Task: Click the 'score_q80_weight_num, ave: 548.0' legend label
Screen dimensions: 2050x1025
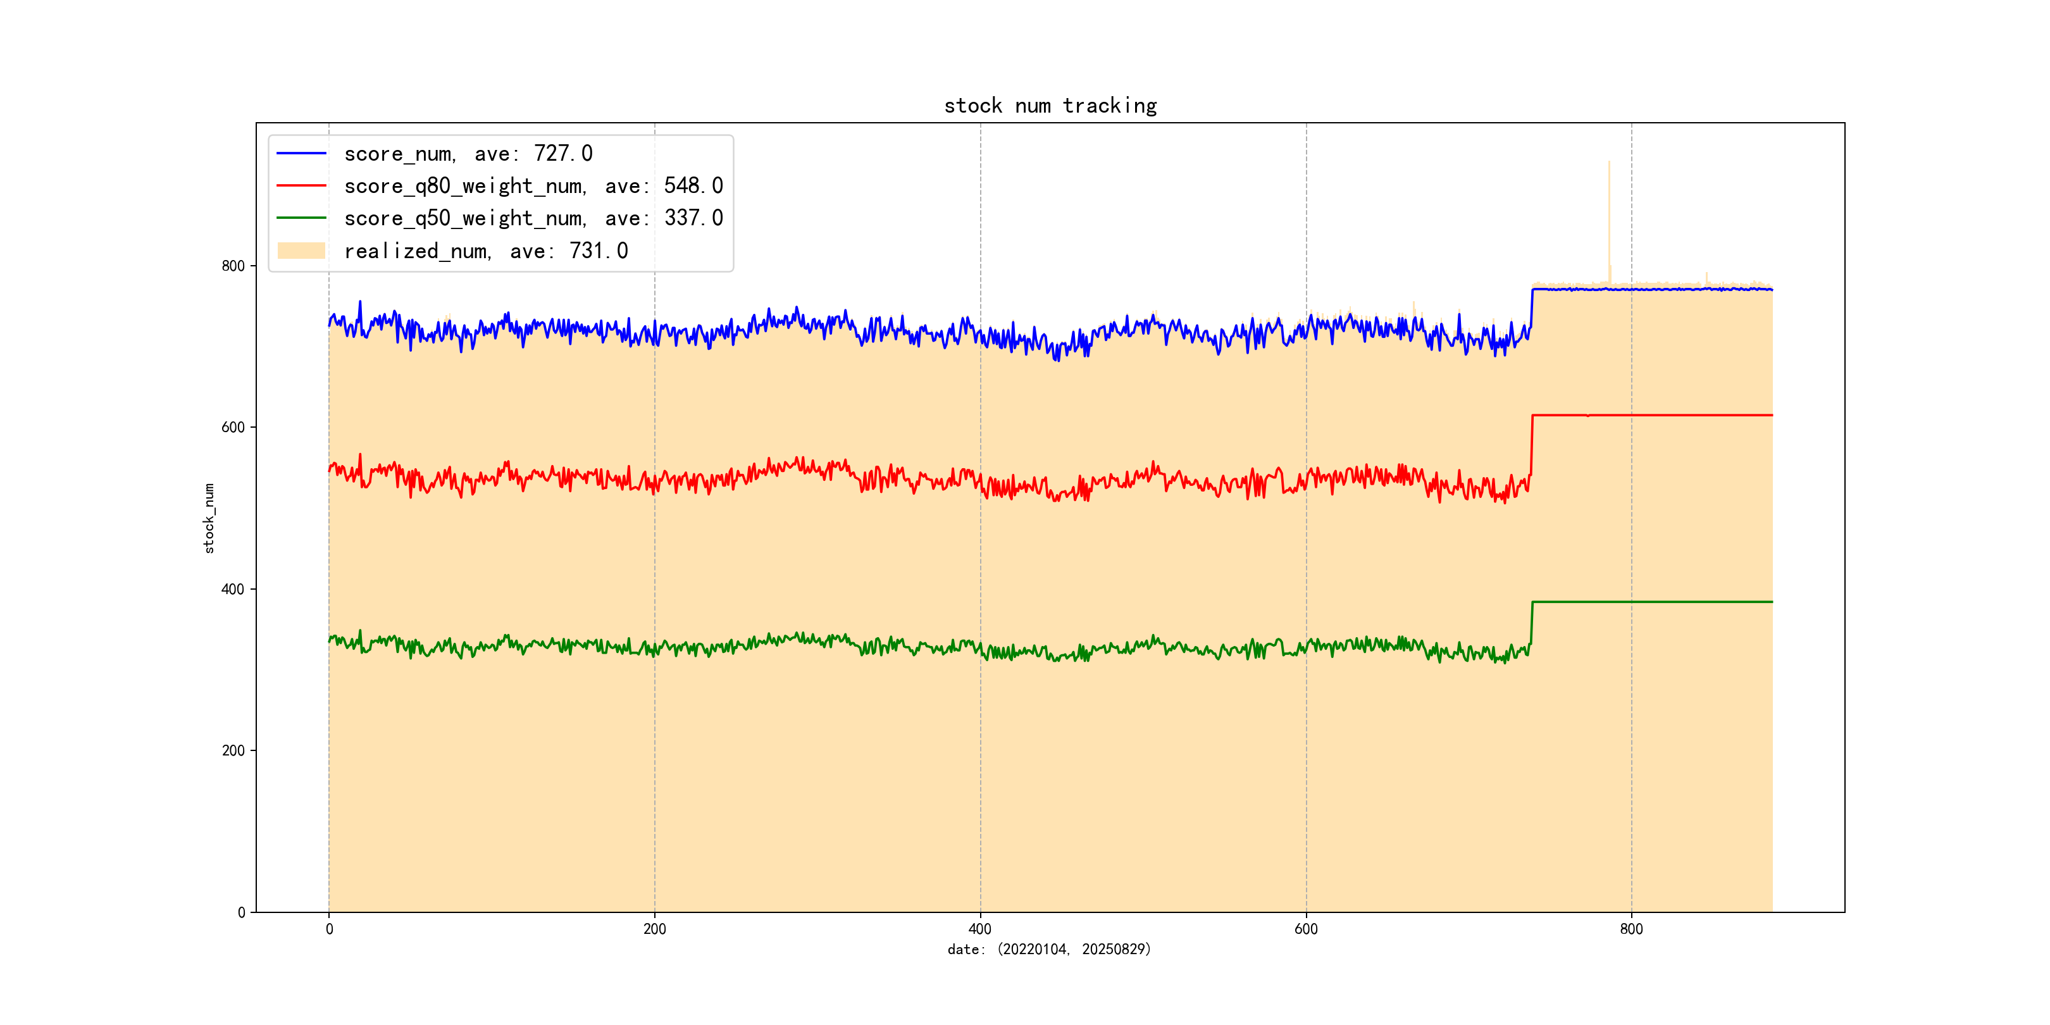Action: [533, 186]
